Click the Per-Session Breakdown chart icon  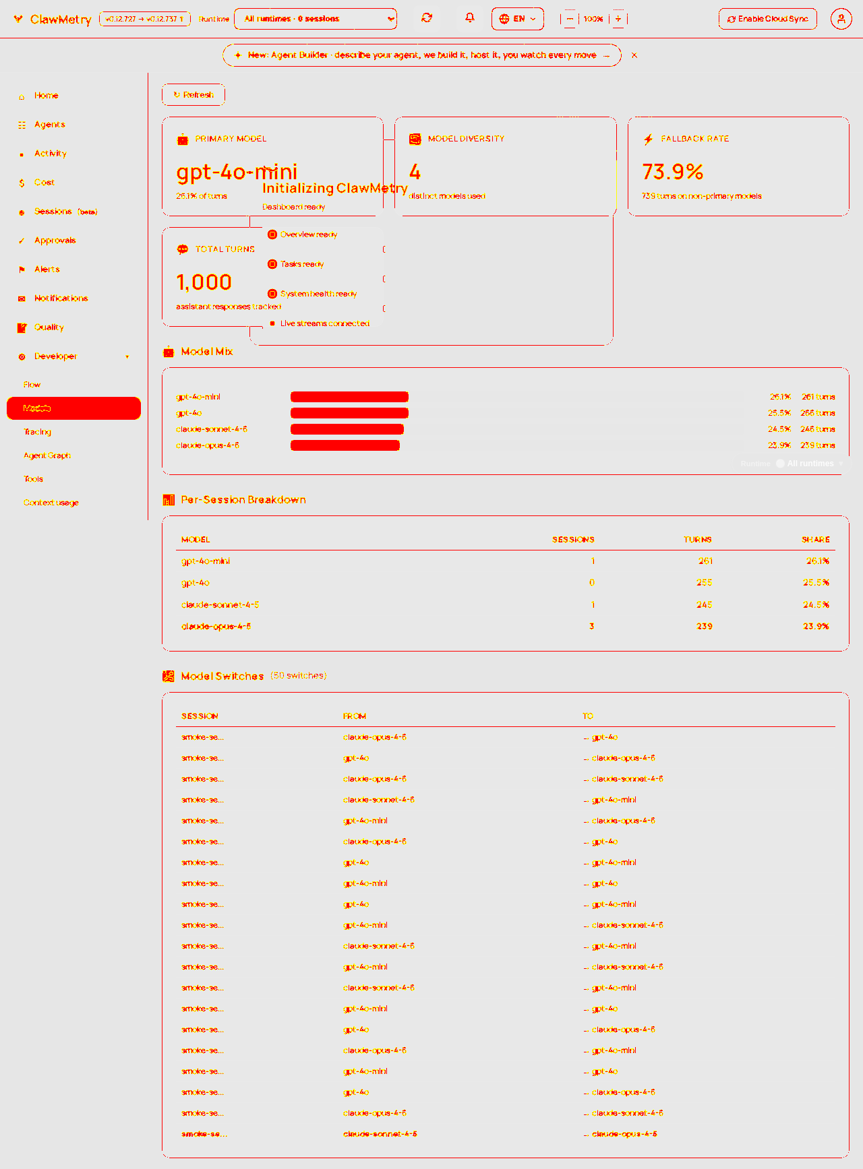tap(169, 500)
